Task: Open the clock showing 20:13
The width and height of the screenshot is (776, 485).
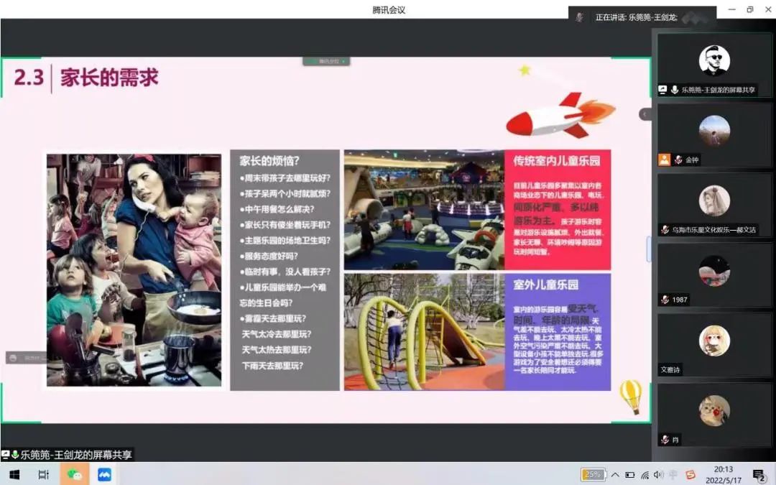Action: tap(724, 474)
